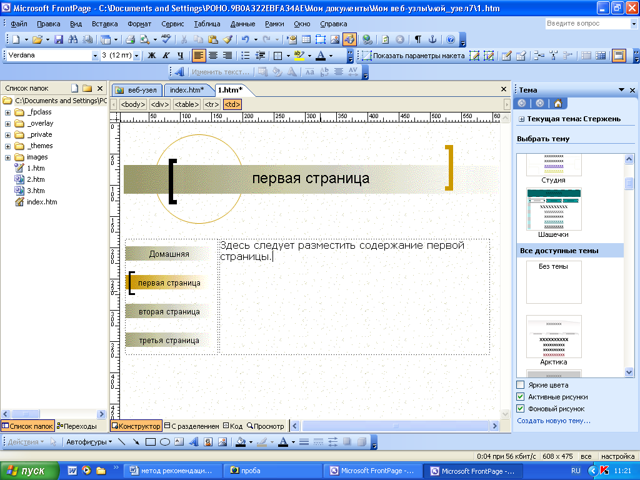Open the Переходы navigation view

(x=77, y=426)
